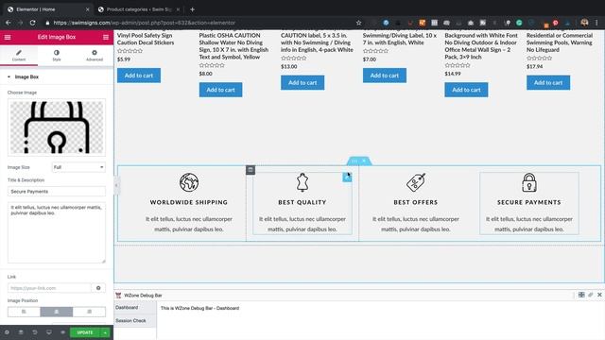Open Chrome profile avatar
Screen dimensions: 605x340
click(x=584, y=23)
